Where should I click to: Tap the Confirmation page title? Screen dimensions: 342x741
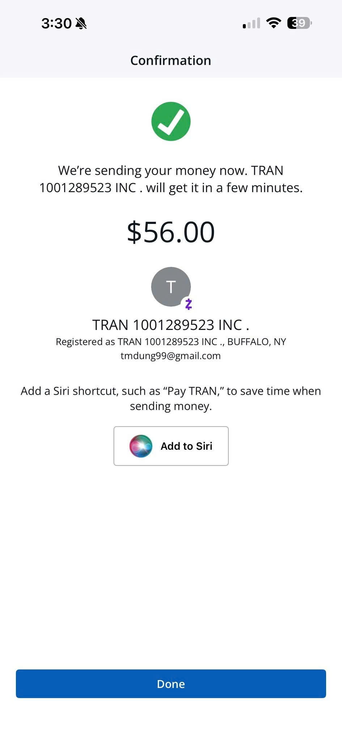pos(171,60)
